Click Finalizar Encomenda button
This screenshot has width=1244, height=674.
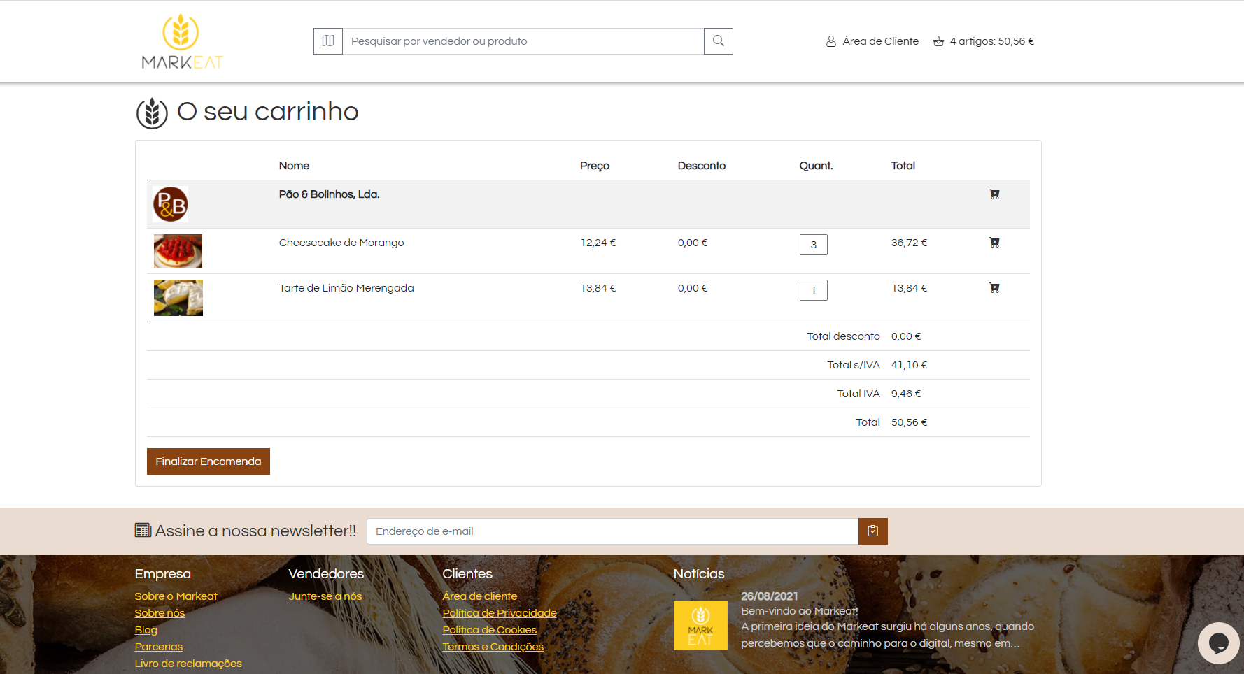[x=208, y=461]
